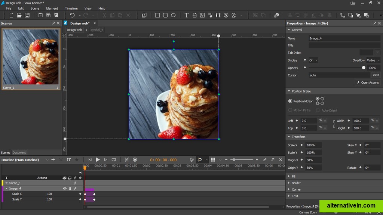Switch to the Document tab
Viewport: 383px width, 215px height.
(19, 153)
